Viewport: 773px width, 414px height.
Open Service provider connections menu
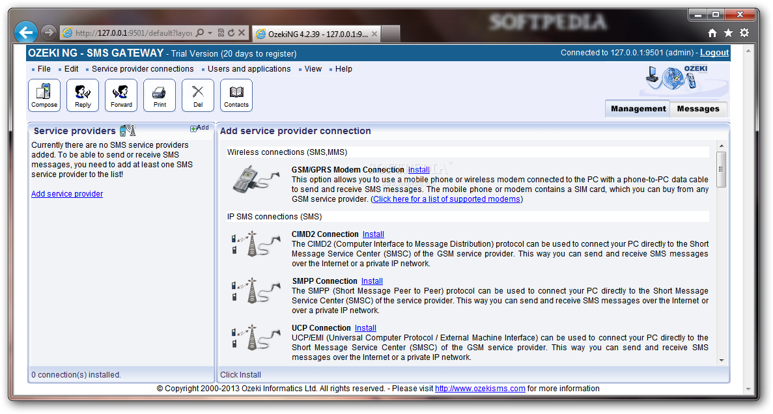click(x=143, y=69)
